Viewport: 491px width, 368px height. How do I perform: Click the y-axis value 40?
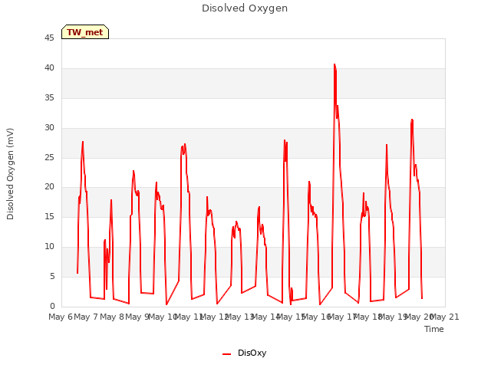49,68
